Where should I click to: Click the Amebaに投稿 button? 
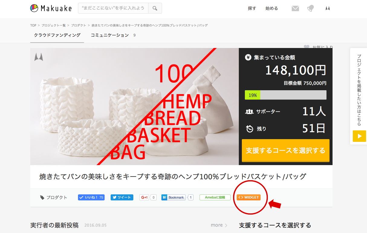click(215, 197)
